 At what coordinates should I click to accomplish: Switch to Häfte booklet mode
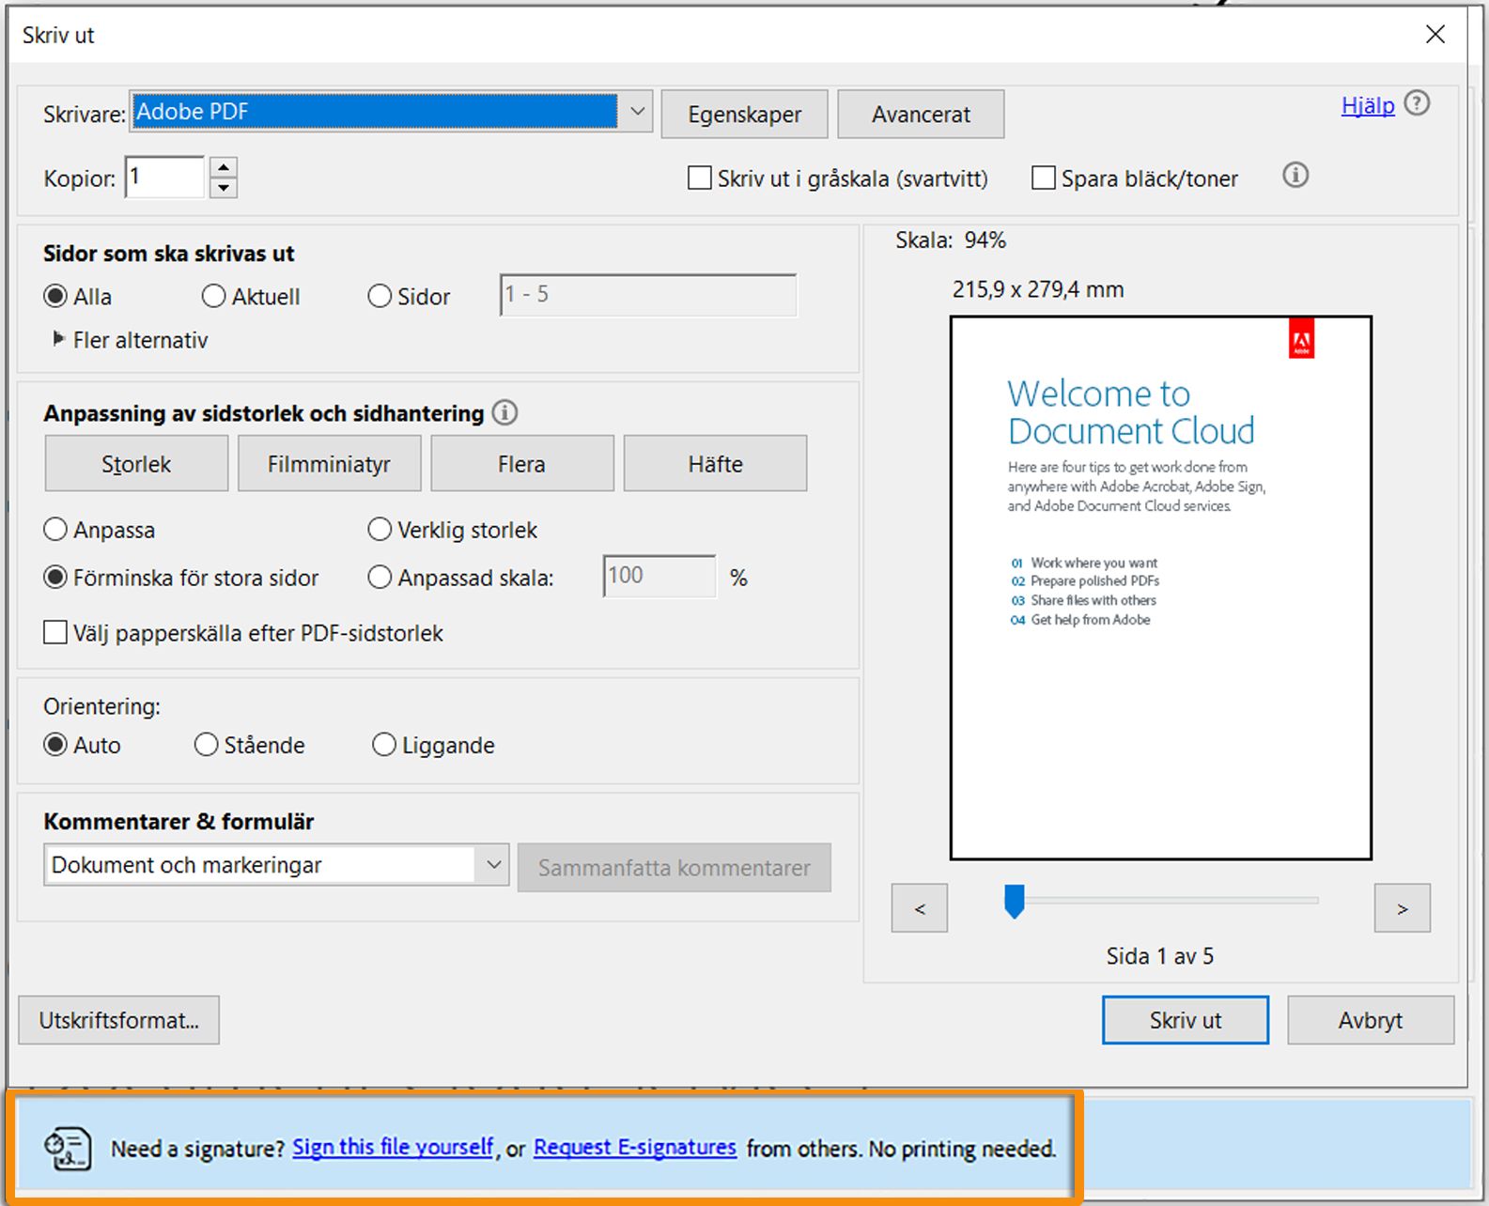(x=715, y=463)
